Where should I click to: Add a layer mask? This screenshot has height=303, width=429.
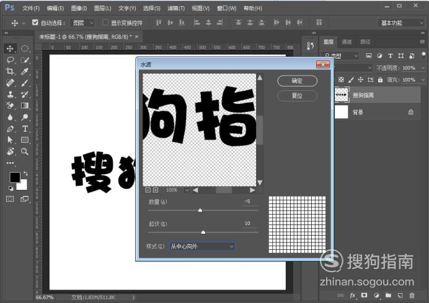(x=364, y=296)
